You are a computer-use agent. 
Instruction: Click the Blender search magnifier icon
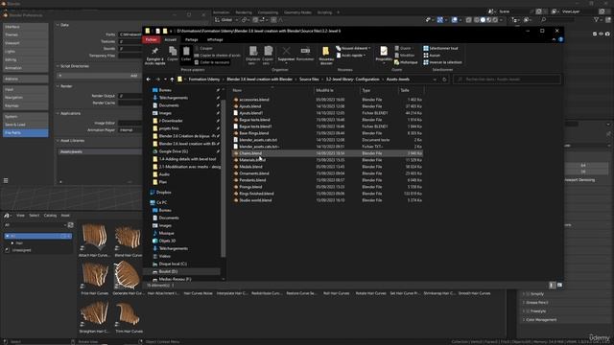point(544,19)
